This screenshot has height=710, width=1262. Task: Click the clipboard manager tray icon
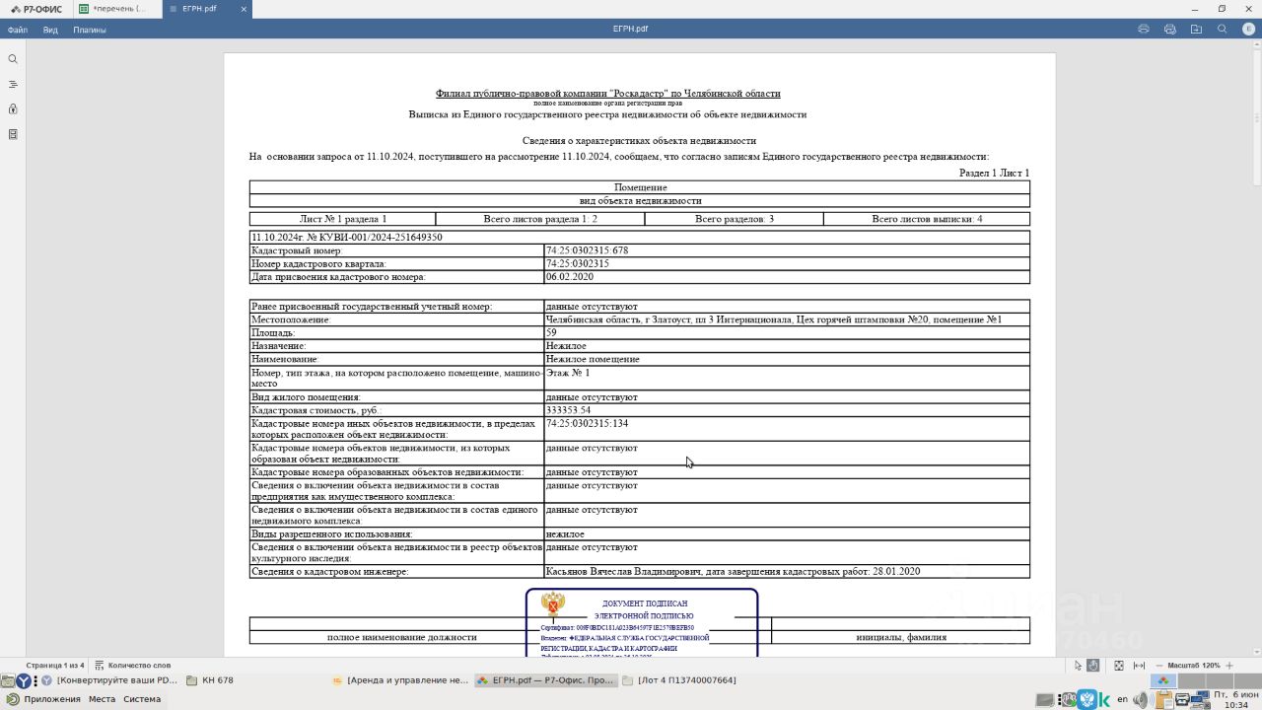[1163, 700]
